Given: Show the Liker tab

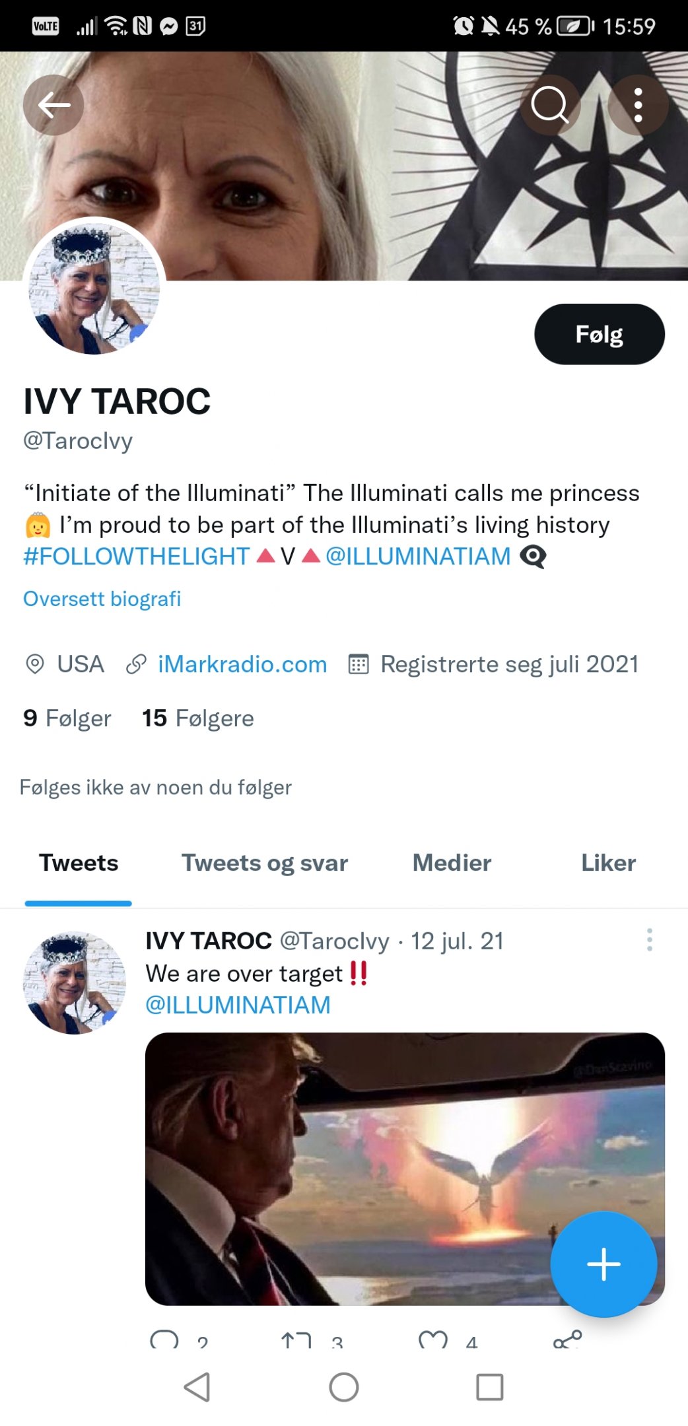Looking at the screenshot, I should point(608,863).
